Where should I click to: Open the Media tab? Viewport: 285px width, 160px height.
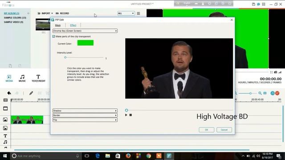coord(9,78)
